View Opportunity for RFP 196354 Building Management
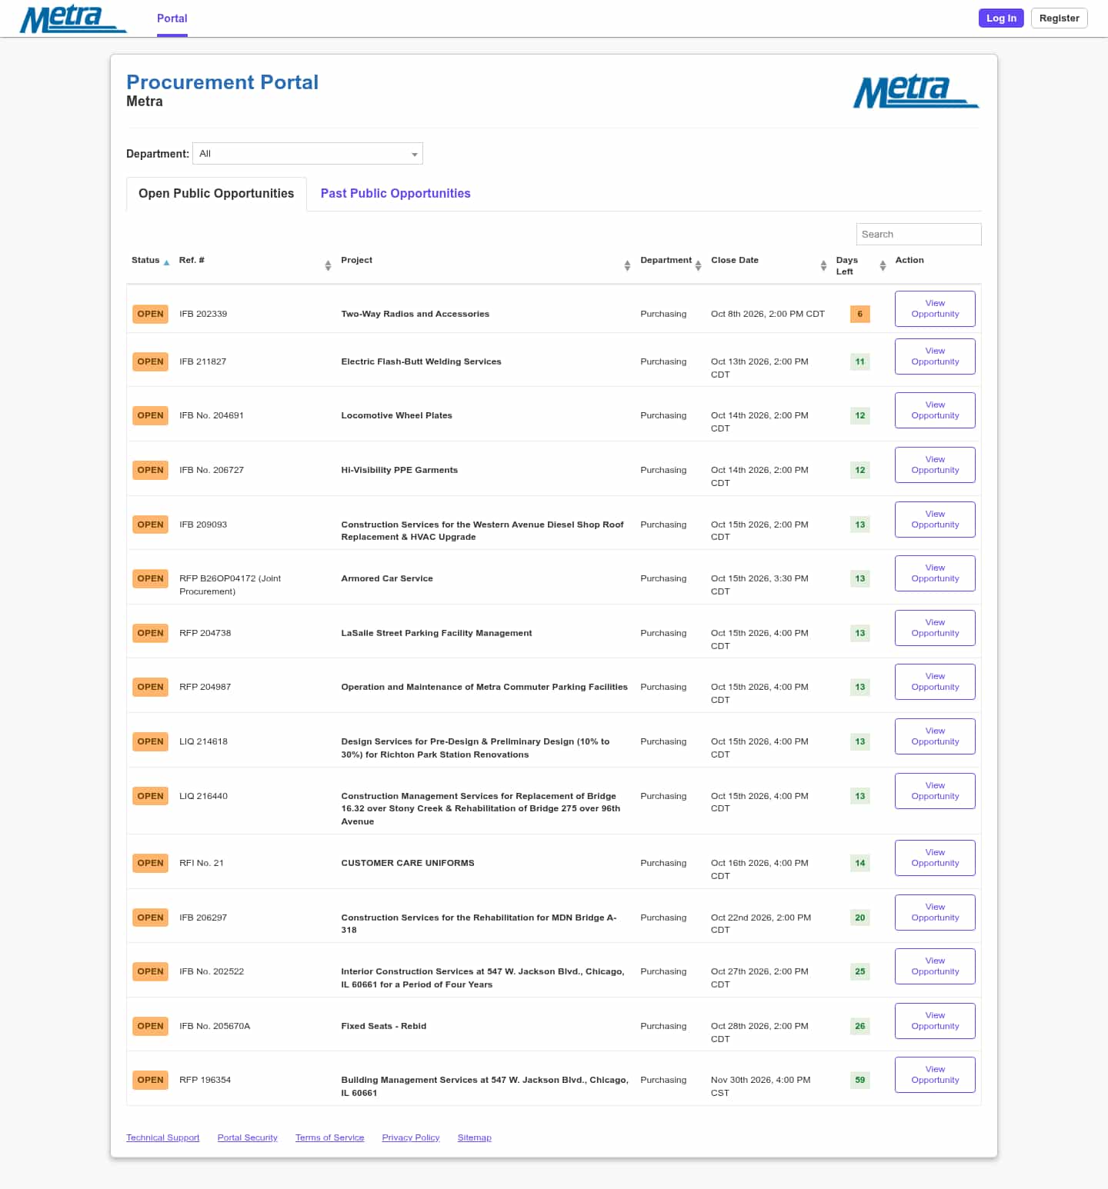The image size is (1108, 1189). coord(935,1074)
